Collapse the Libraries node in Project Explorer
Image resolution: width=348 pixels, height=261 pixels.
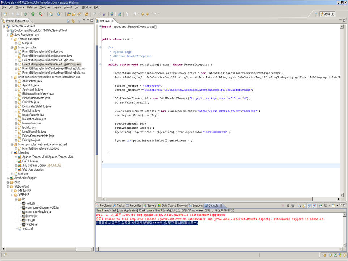tap(12, 153)
